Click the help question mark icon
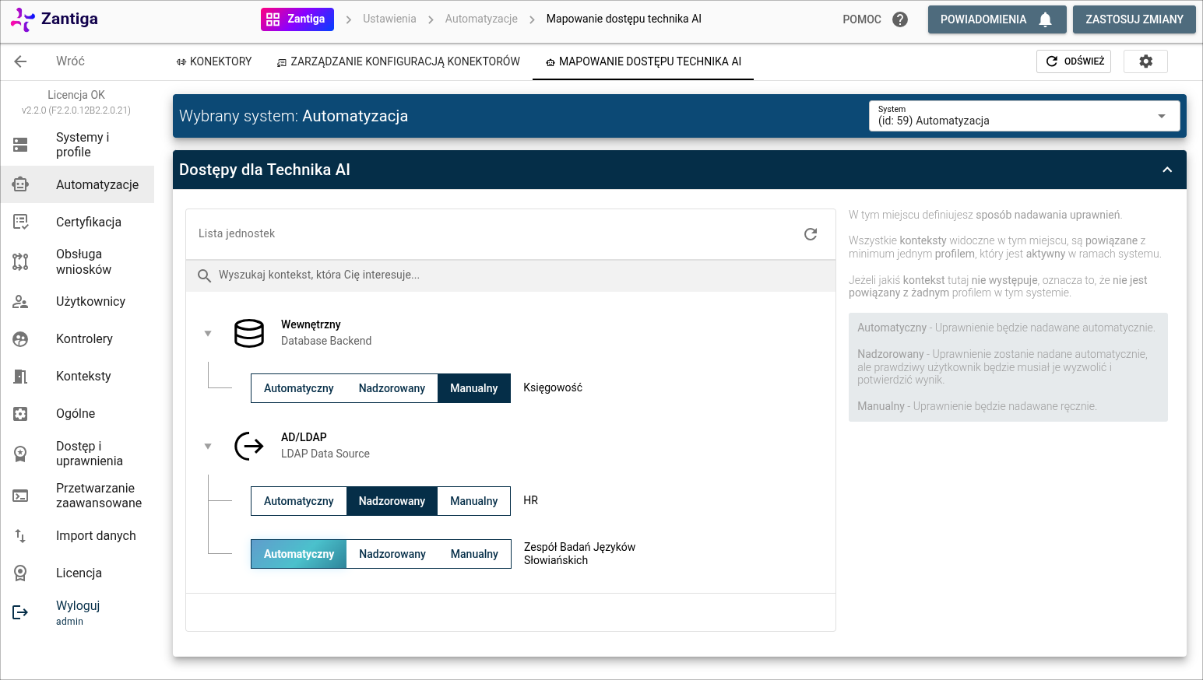The image size is (1203, 680). pos(900,19)
